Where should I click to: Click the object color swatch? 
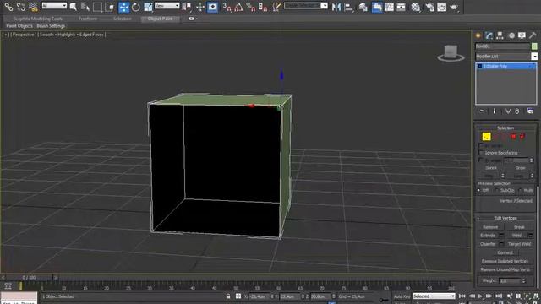534,46
